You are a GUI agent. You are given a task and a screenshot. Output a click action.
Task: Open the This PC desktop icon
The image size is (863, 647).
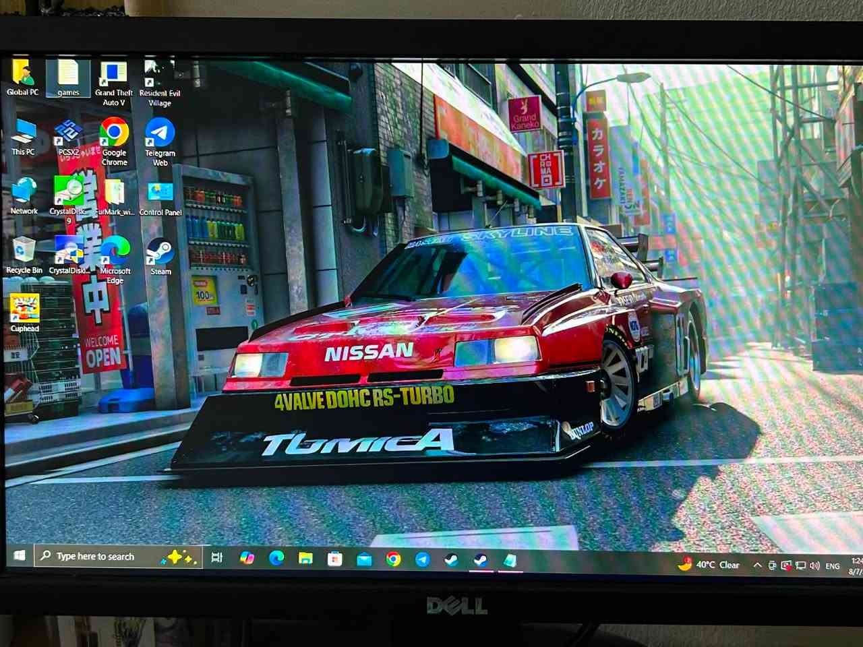click(x=23, y=137)
